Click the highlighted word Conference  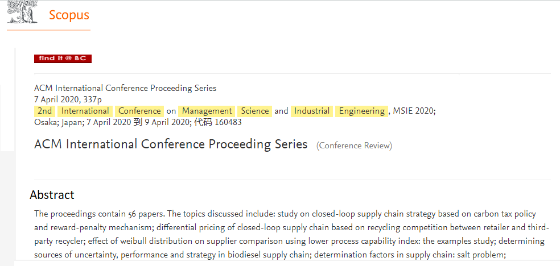[139, 111]
